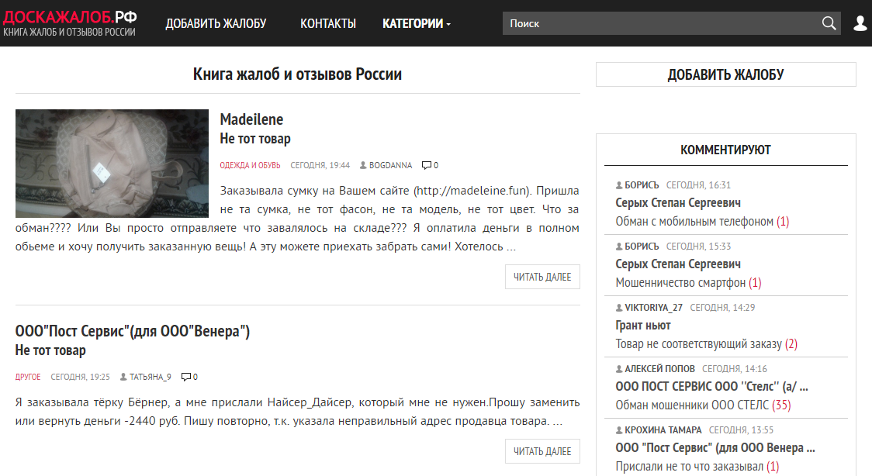Select the ДРУГОЕ category link

point(28,377)
